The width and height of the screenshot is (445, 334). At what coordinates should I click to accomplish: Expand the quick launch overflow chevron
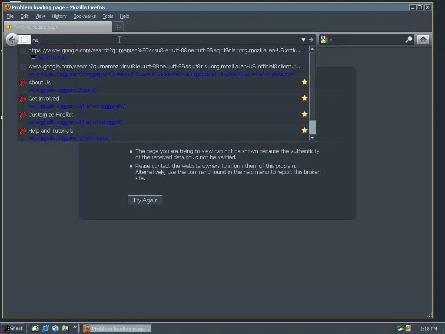coord(75,327)
